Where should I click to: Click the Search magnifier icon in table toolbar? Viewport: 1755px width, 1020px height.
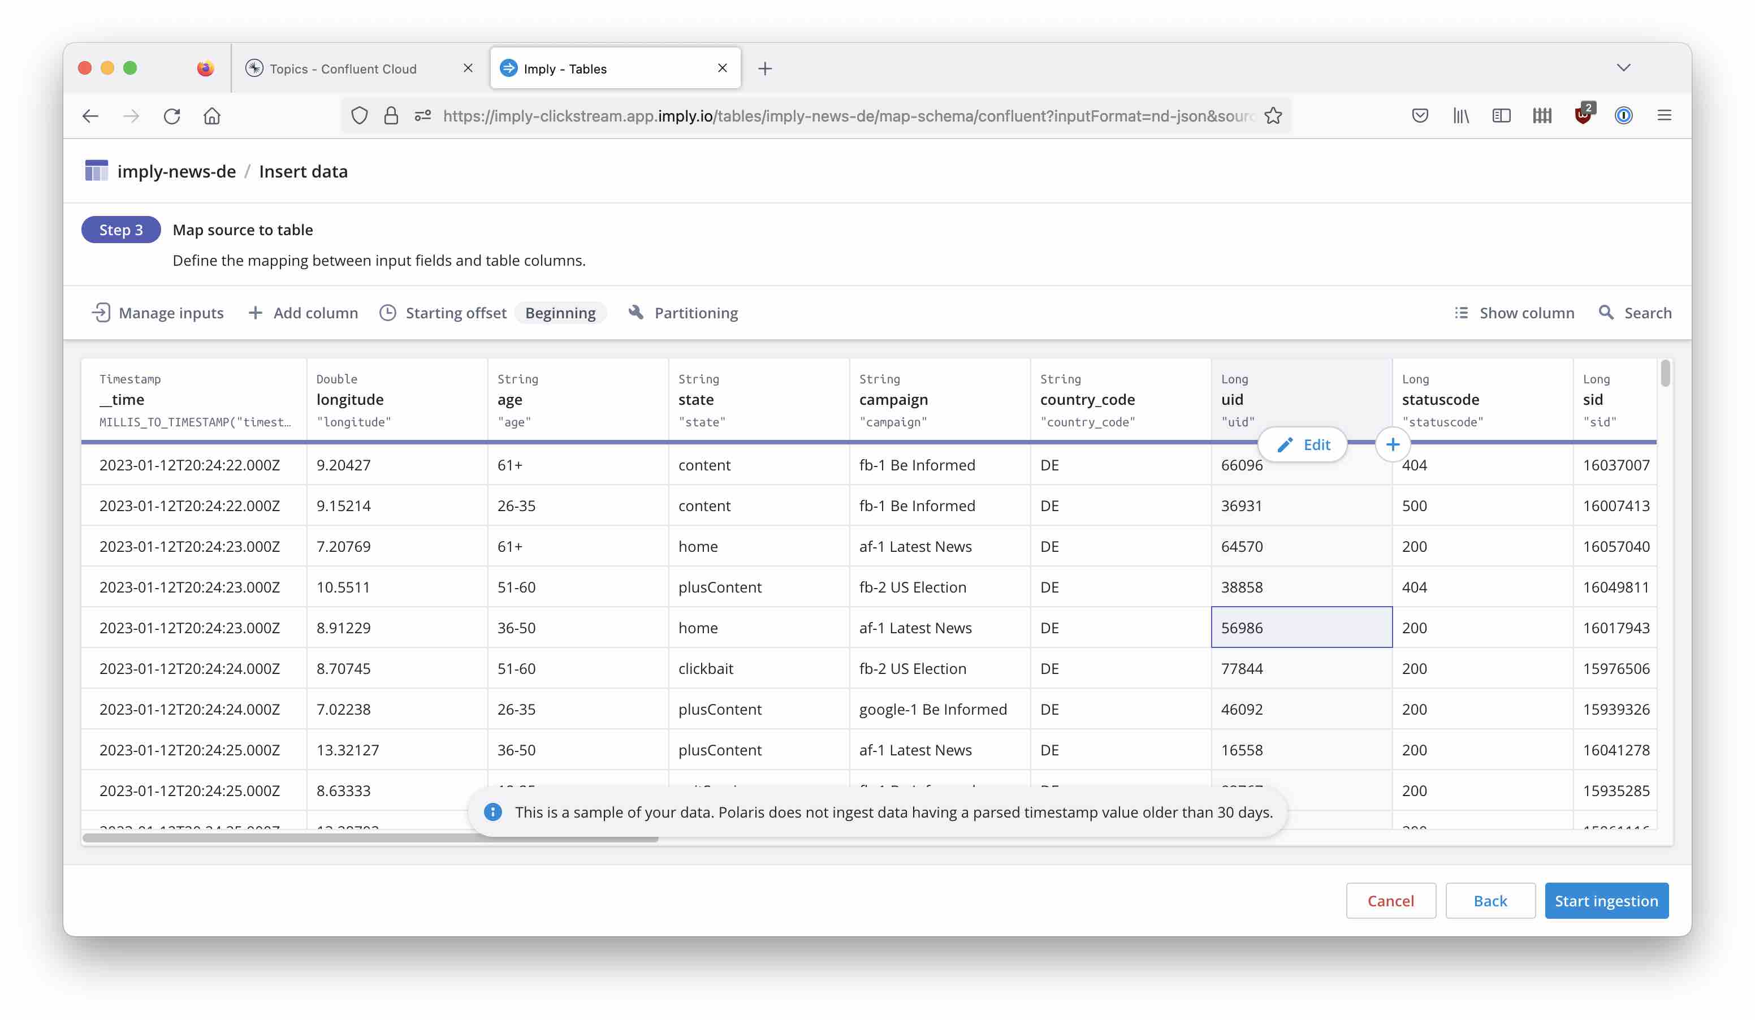[x=1606, y=313]
